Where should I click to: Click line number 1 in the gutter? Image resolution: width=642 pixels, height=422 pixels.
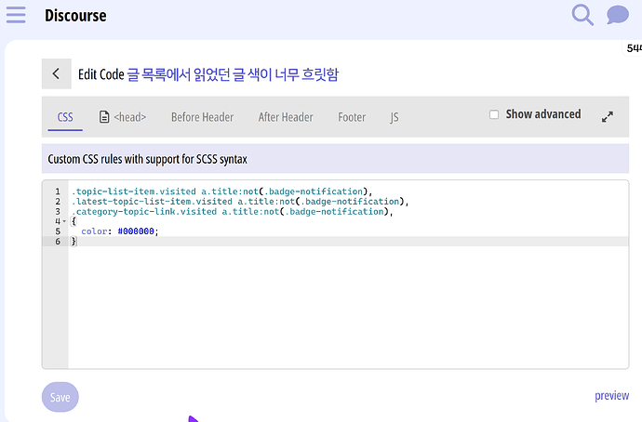click(x=58, y=191)
